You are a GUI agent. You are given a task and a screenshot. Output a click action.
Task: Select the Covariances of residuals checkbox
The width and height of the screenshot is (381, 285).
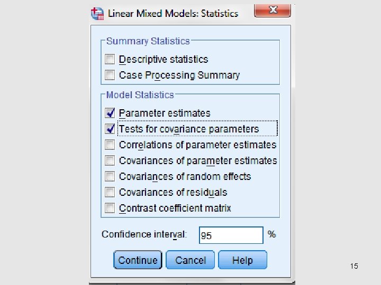(110, 192)
